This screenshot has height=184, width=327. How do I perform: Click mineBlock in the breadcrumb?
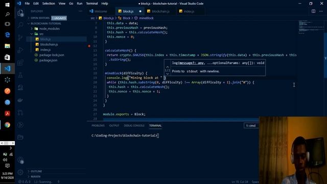coord(146,18)
